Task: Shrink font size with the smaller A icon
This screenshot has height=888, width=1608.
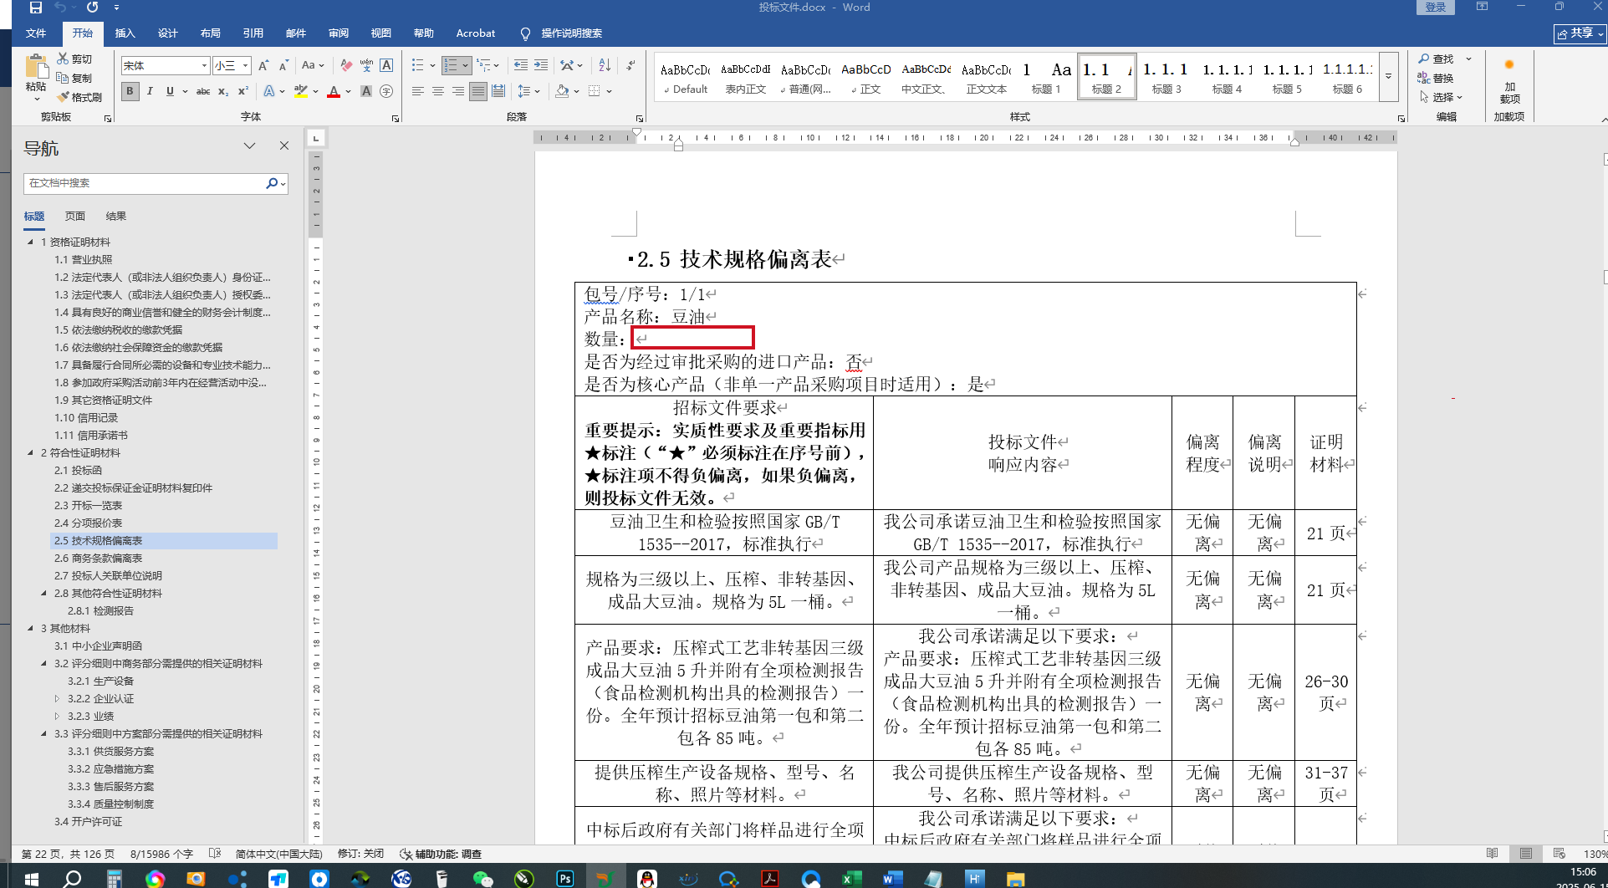Action: pyautogui.click(x=283, y=65)
